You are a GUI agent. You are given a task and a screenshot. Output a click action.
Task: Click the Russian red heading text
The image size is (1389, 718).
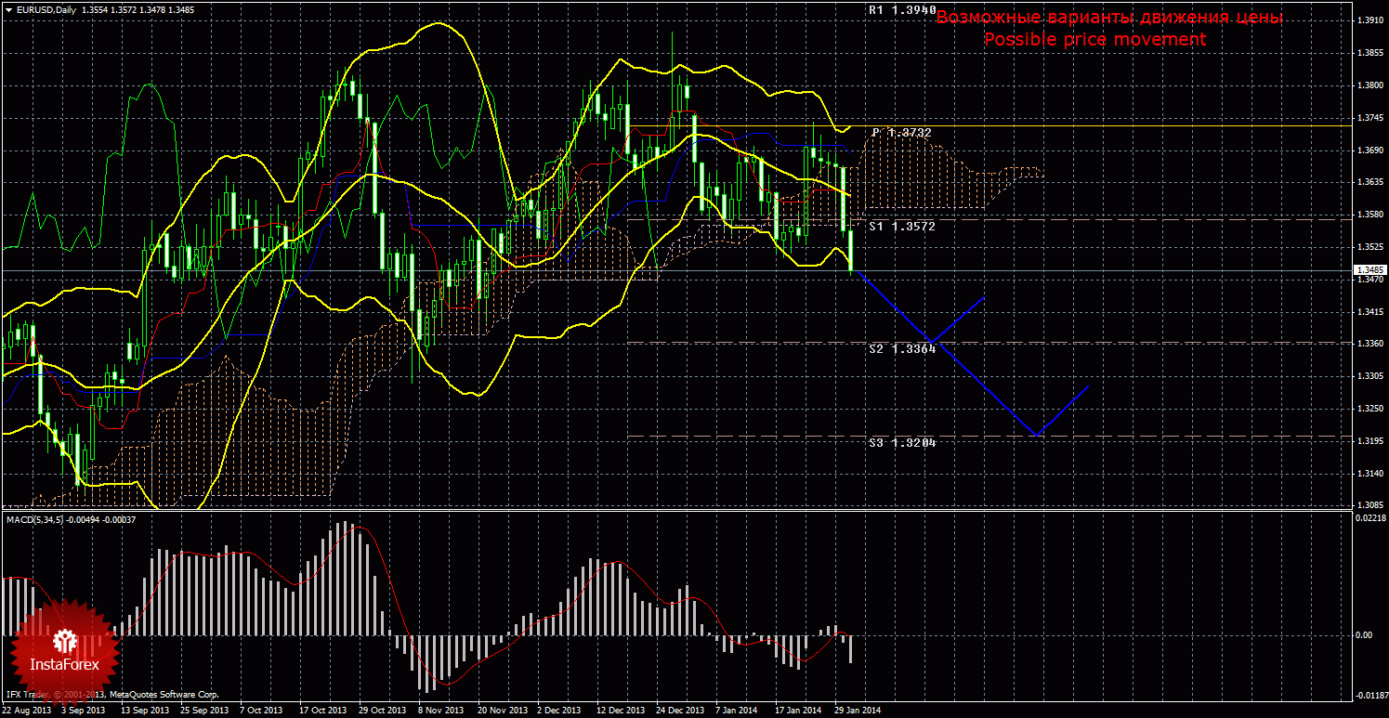(1108, 18)
